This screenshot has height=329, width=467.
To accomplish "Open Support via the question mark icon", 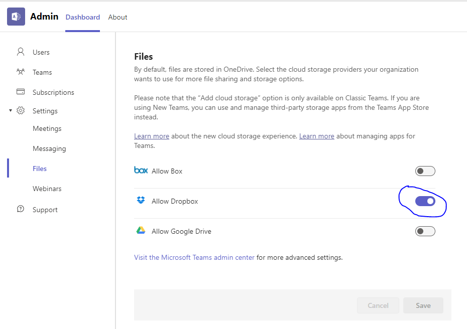I will (x=20, y=209).
